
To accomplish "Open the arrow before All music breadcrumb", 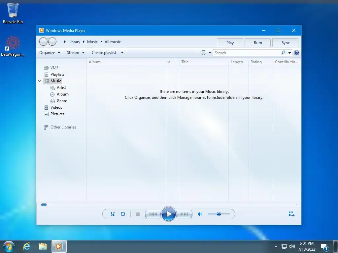I will click(101, 42).
